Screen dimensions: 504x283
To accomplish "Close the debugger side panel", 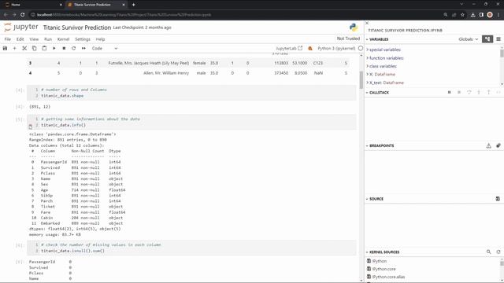I will click(367, 23).
